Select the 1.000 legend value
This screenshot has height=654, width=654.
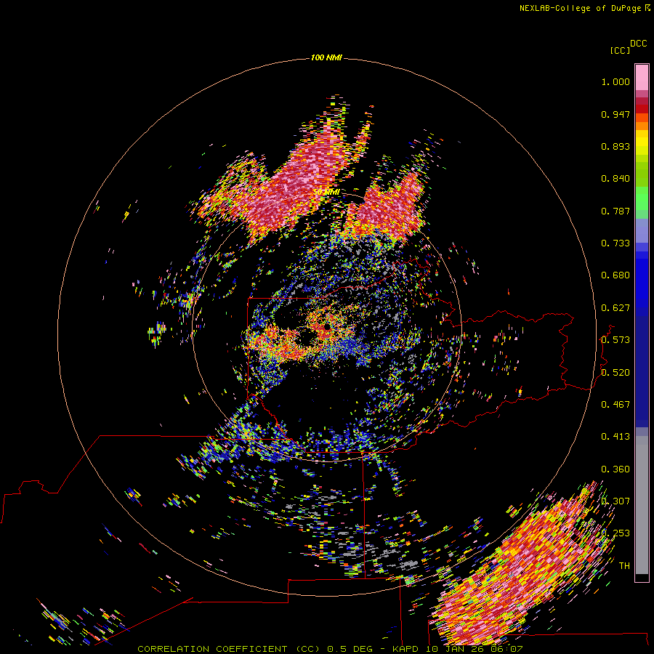click(x=615, y=81)
